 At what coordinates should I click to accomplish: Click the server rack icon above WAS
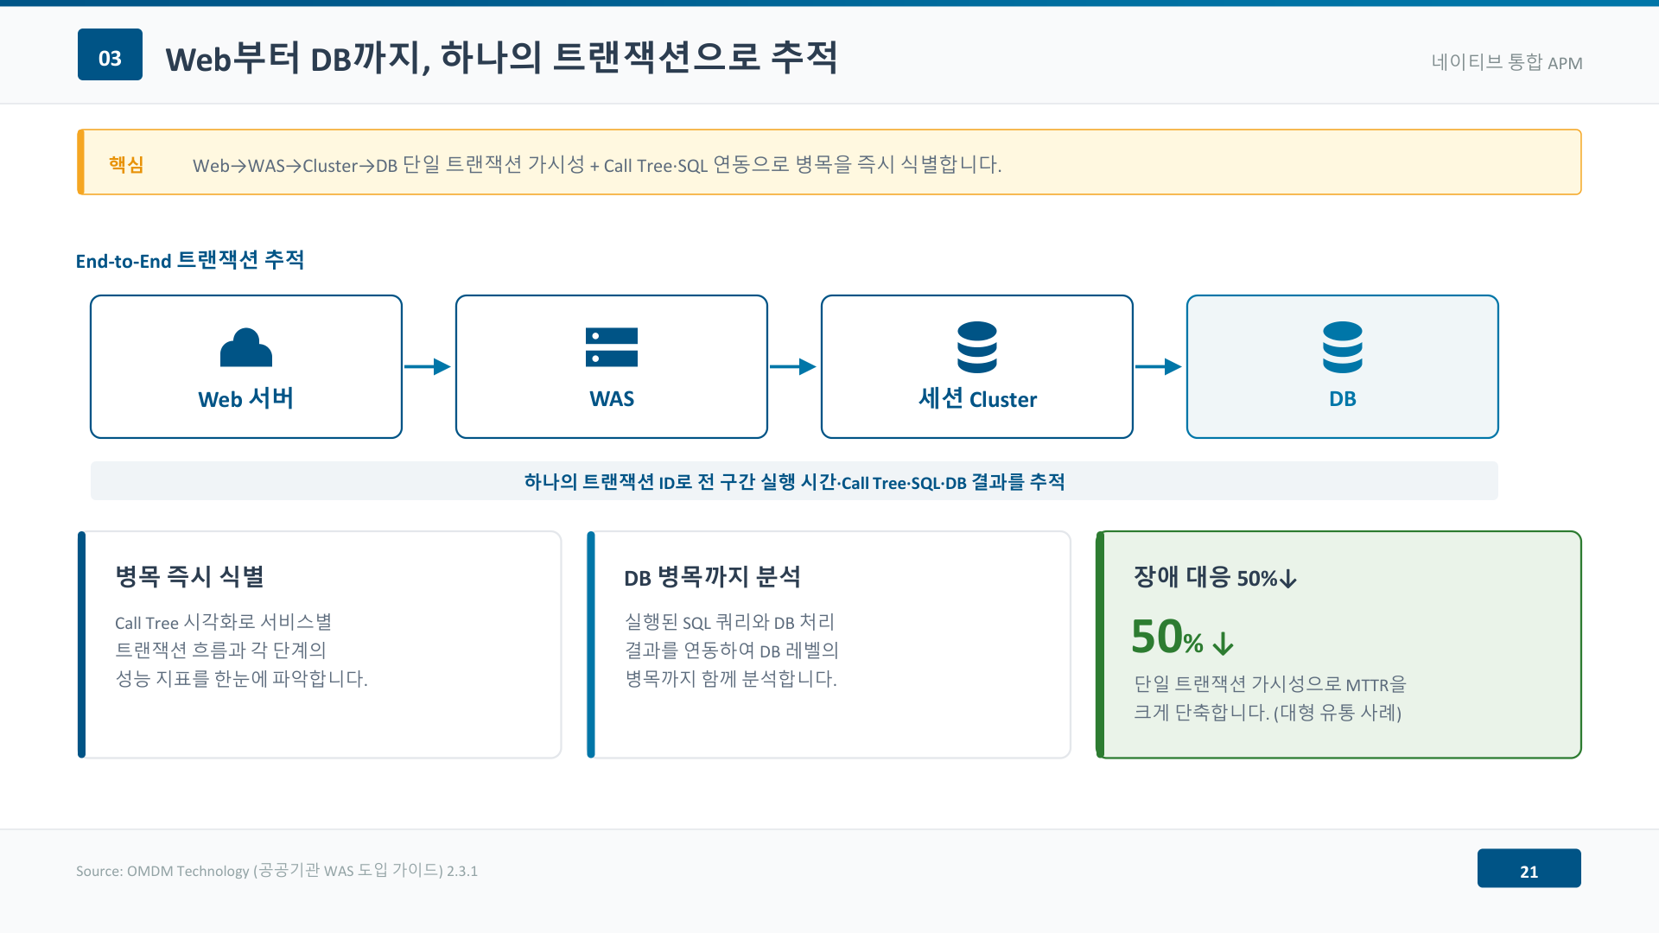[x=612, y=347]
